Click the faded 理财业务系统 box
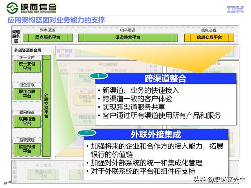Viewport: 251px width, 188px height. point(85,119)
